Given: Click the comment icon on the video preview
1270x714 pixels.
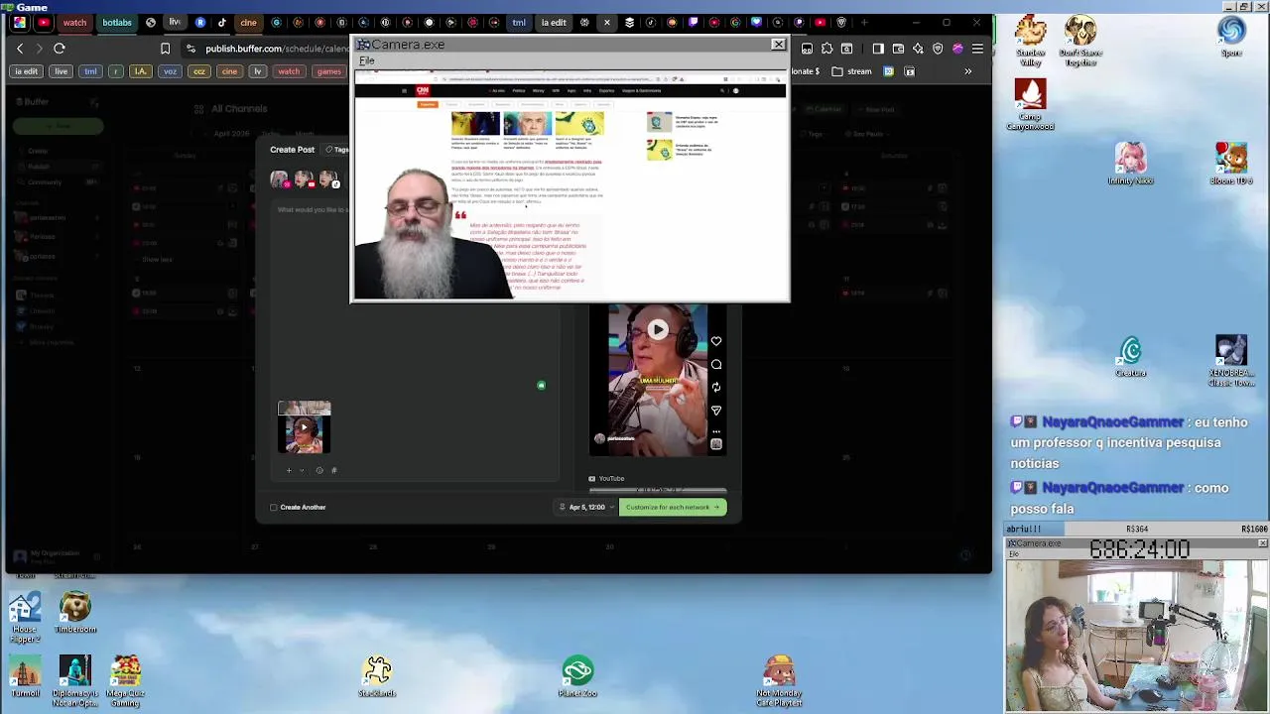Looking at the screenshot, I should pos(716,364).
